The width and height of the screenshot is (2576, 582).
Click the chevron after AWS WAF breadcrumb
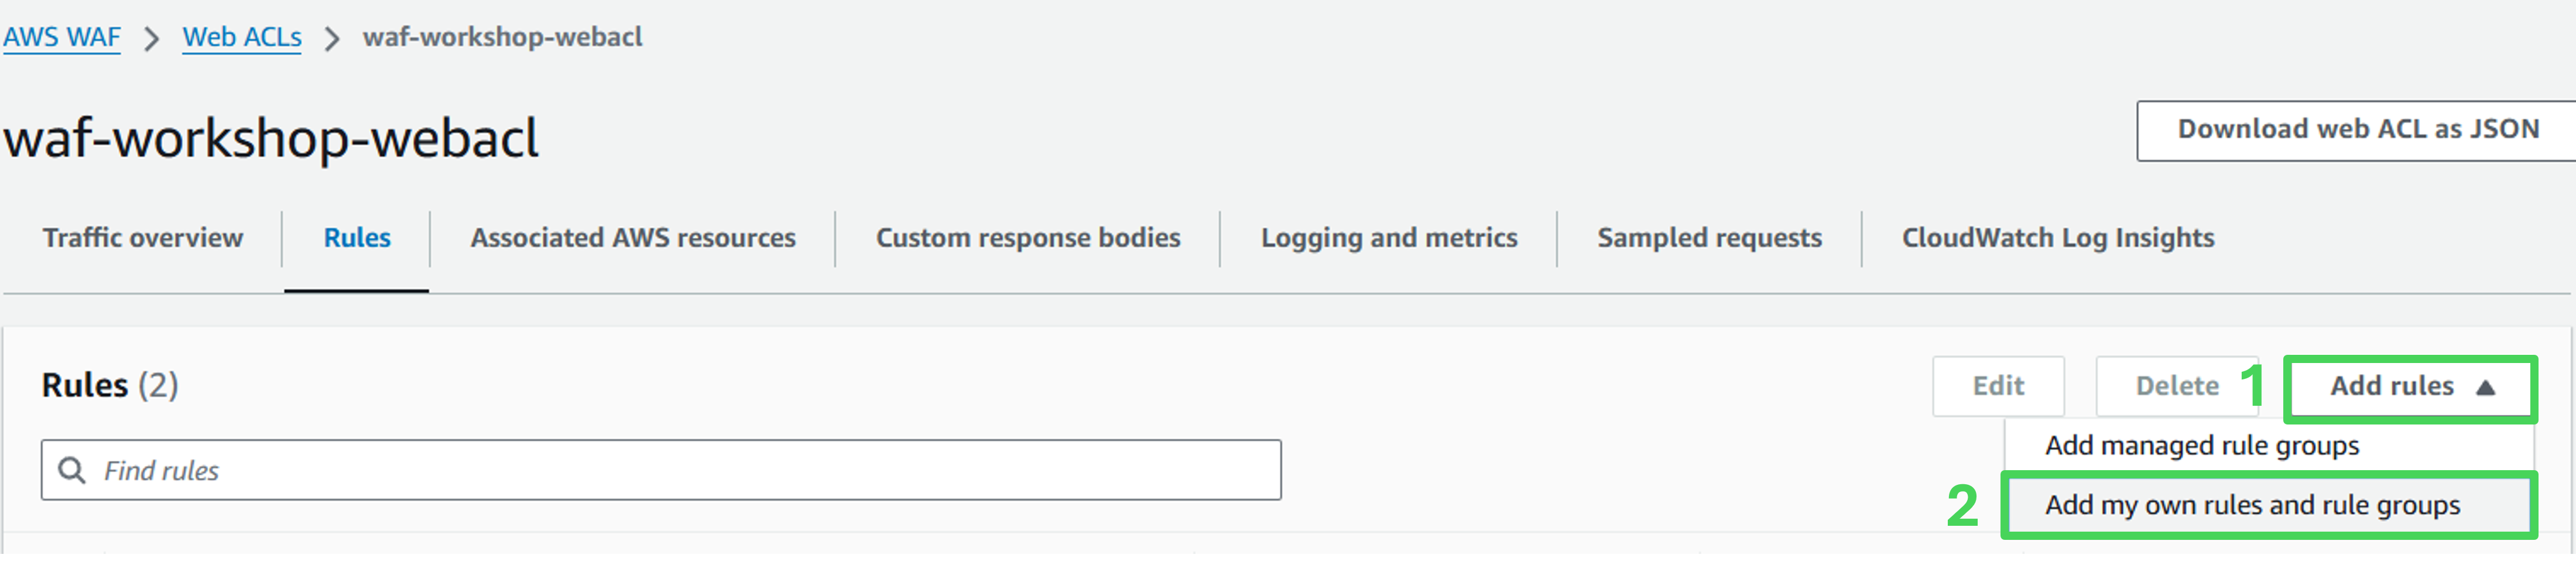click(x=151, y=39)
